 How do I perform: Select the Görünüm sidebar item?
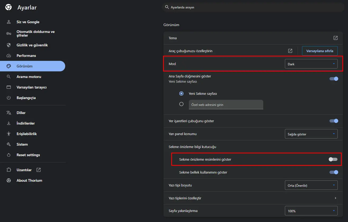click(33, 66)
